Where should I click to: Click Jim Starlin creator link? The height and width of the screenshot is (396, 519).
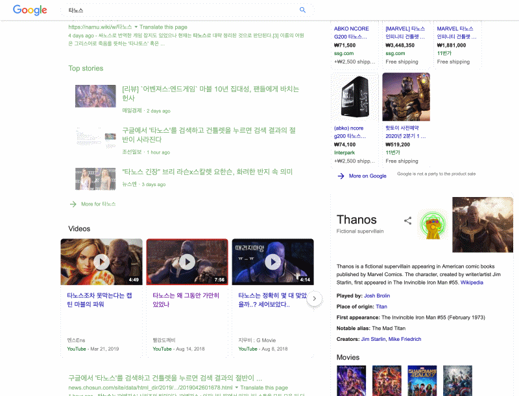374,339
